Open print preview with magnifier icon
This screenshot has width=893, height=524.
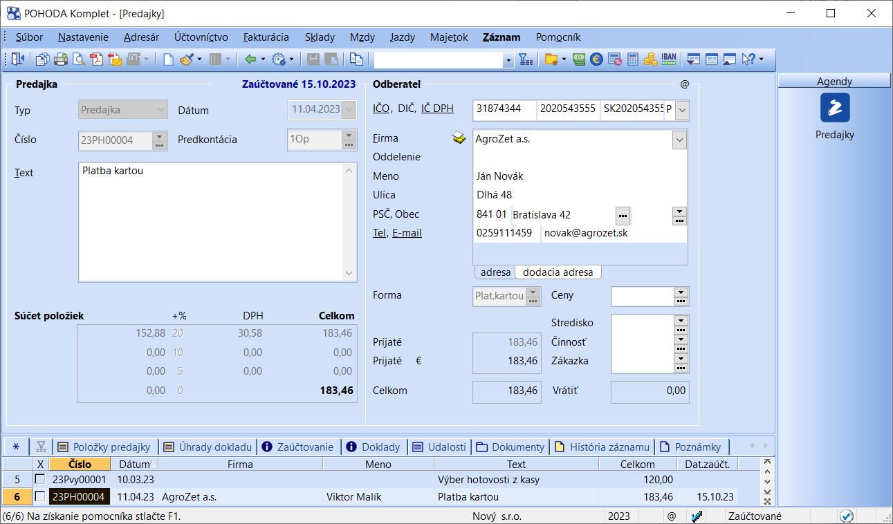point(79,59)
